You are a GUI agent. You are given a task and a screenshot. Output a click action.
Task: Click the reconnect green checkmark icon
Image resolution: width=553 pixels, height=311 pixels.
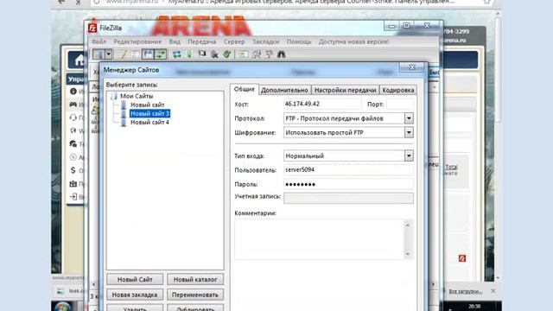[x=226, y=54]
